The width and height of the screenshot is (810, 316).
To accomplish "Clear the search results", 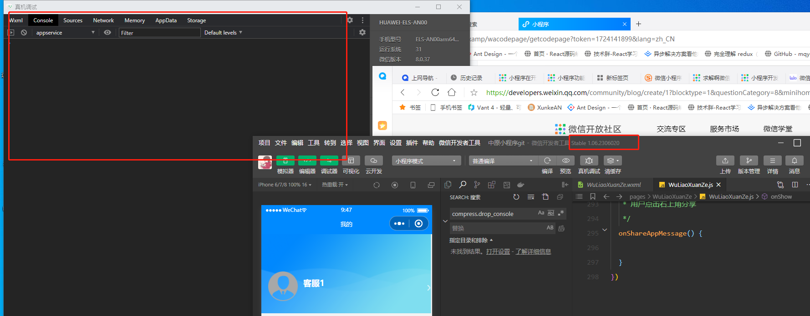I will (x=531, y=197).
